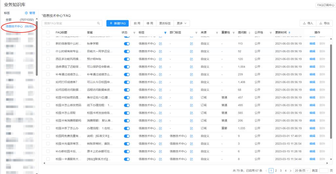Viewport: 336px width, 174px height.
Task: Click the 跳至 page number input field
Action: 323,171
